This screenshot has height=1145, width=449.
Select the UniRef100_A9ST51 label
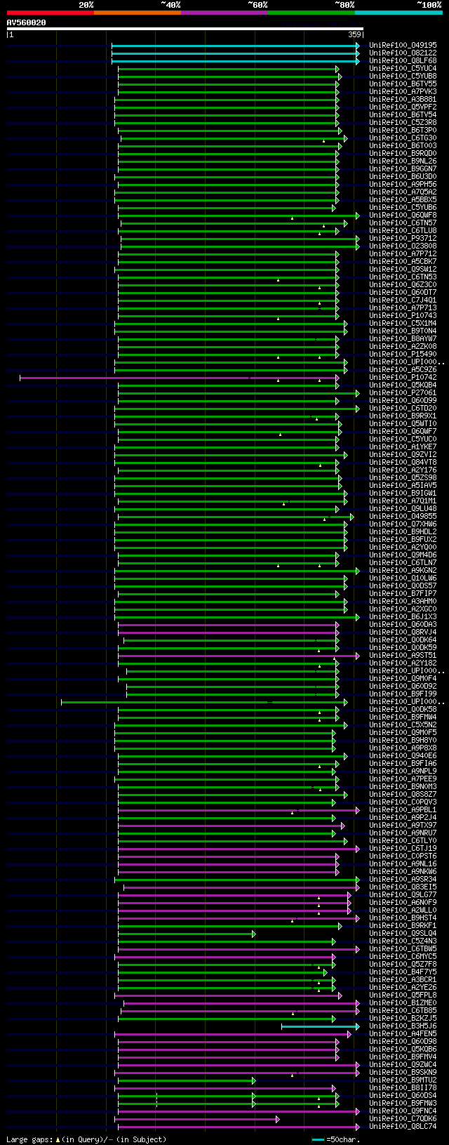coord(403,655)
